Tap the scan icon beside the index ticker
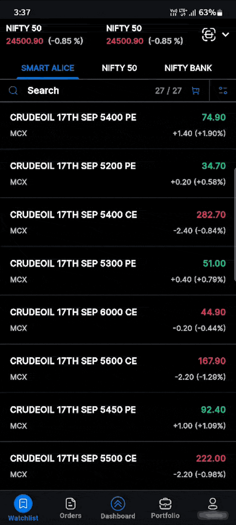This screenshot has height=525, width=236. pyautogui.click(x=209, y=35)
